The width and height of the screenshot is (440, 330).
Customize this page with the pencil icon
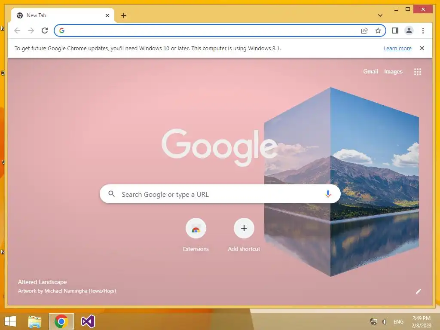point(419,291)
